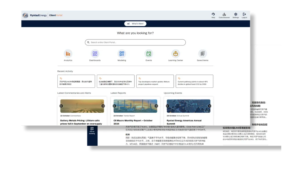The image size is (302, 177).
Task: Click the Recent Activity heading
Action: click(65, 71)
